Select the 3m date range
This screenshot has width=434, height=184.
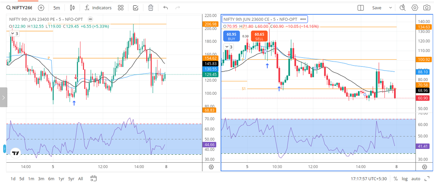(x=41, y=179)
